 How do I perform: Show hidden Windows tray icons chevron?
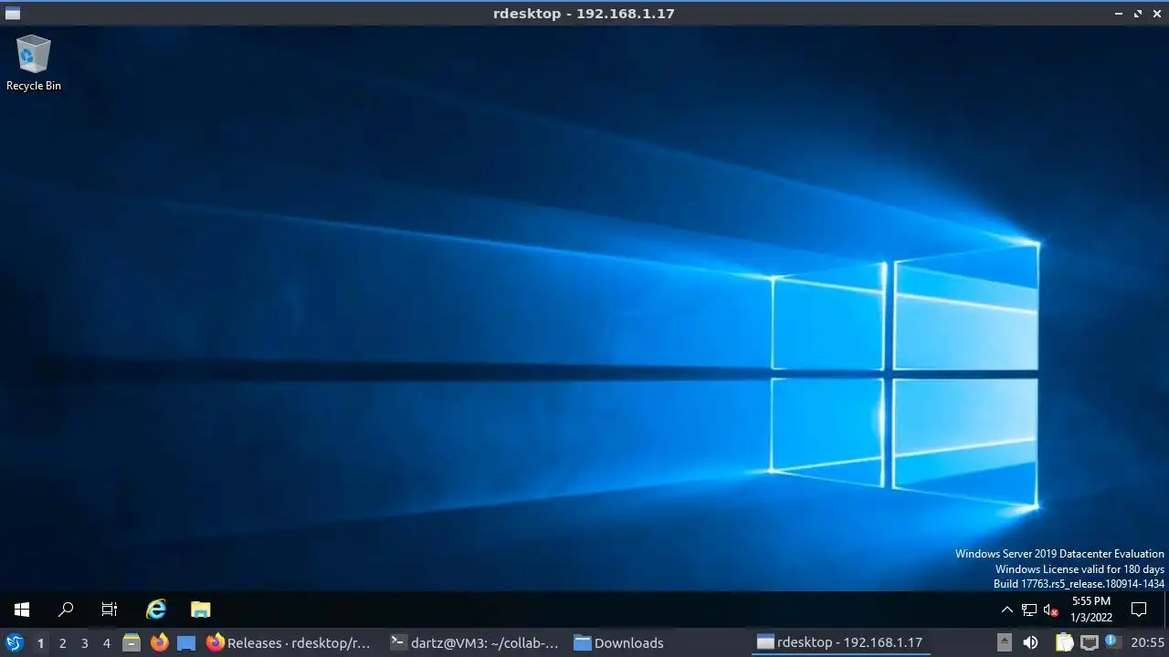tap(1006, 610)
